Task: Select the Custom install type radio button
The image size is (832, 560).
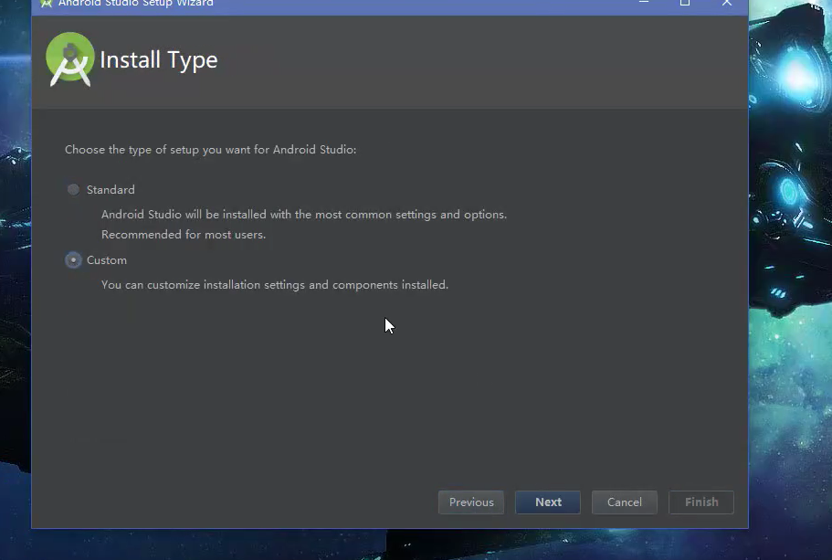Action: tap(73, 260)
